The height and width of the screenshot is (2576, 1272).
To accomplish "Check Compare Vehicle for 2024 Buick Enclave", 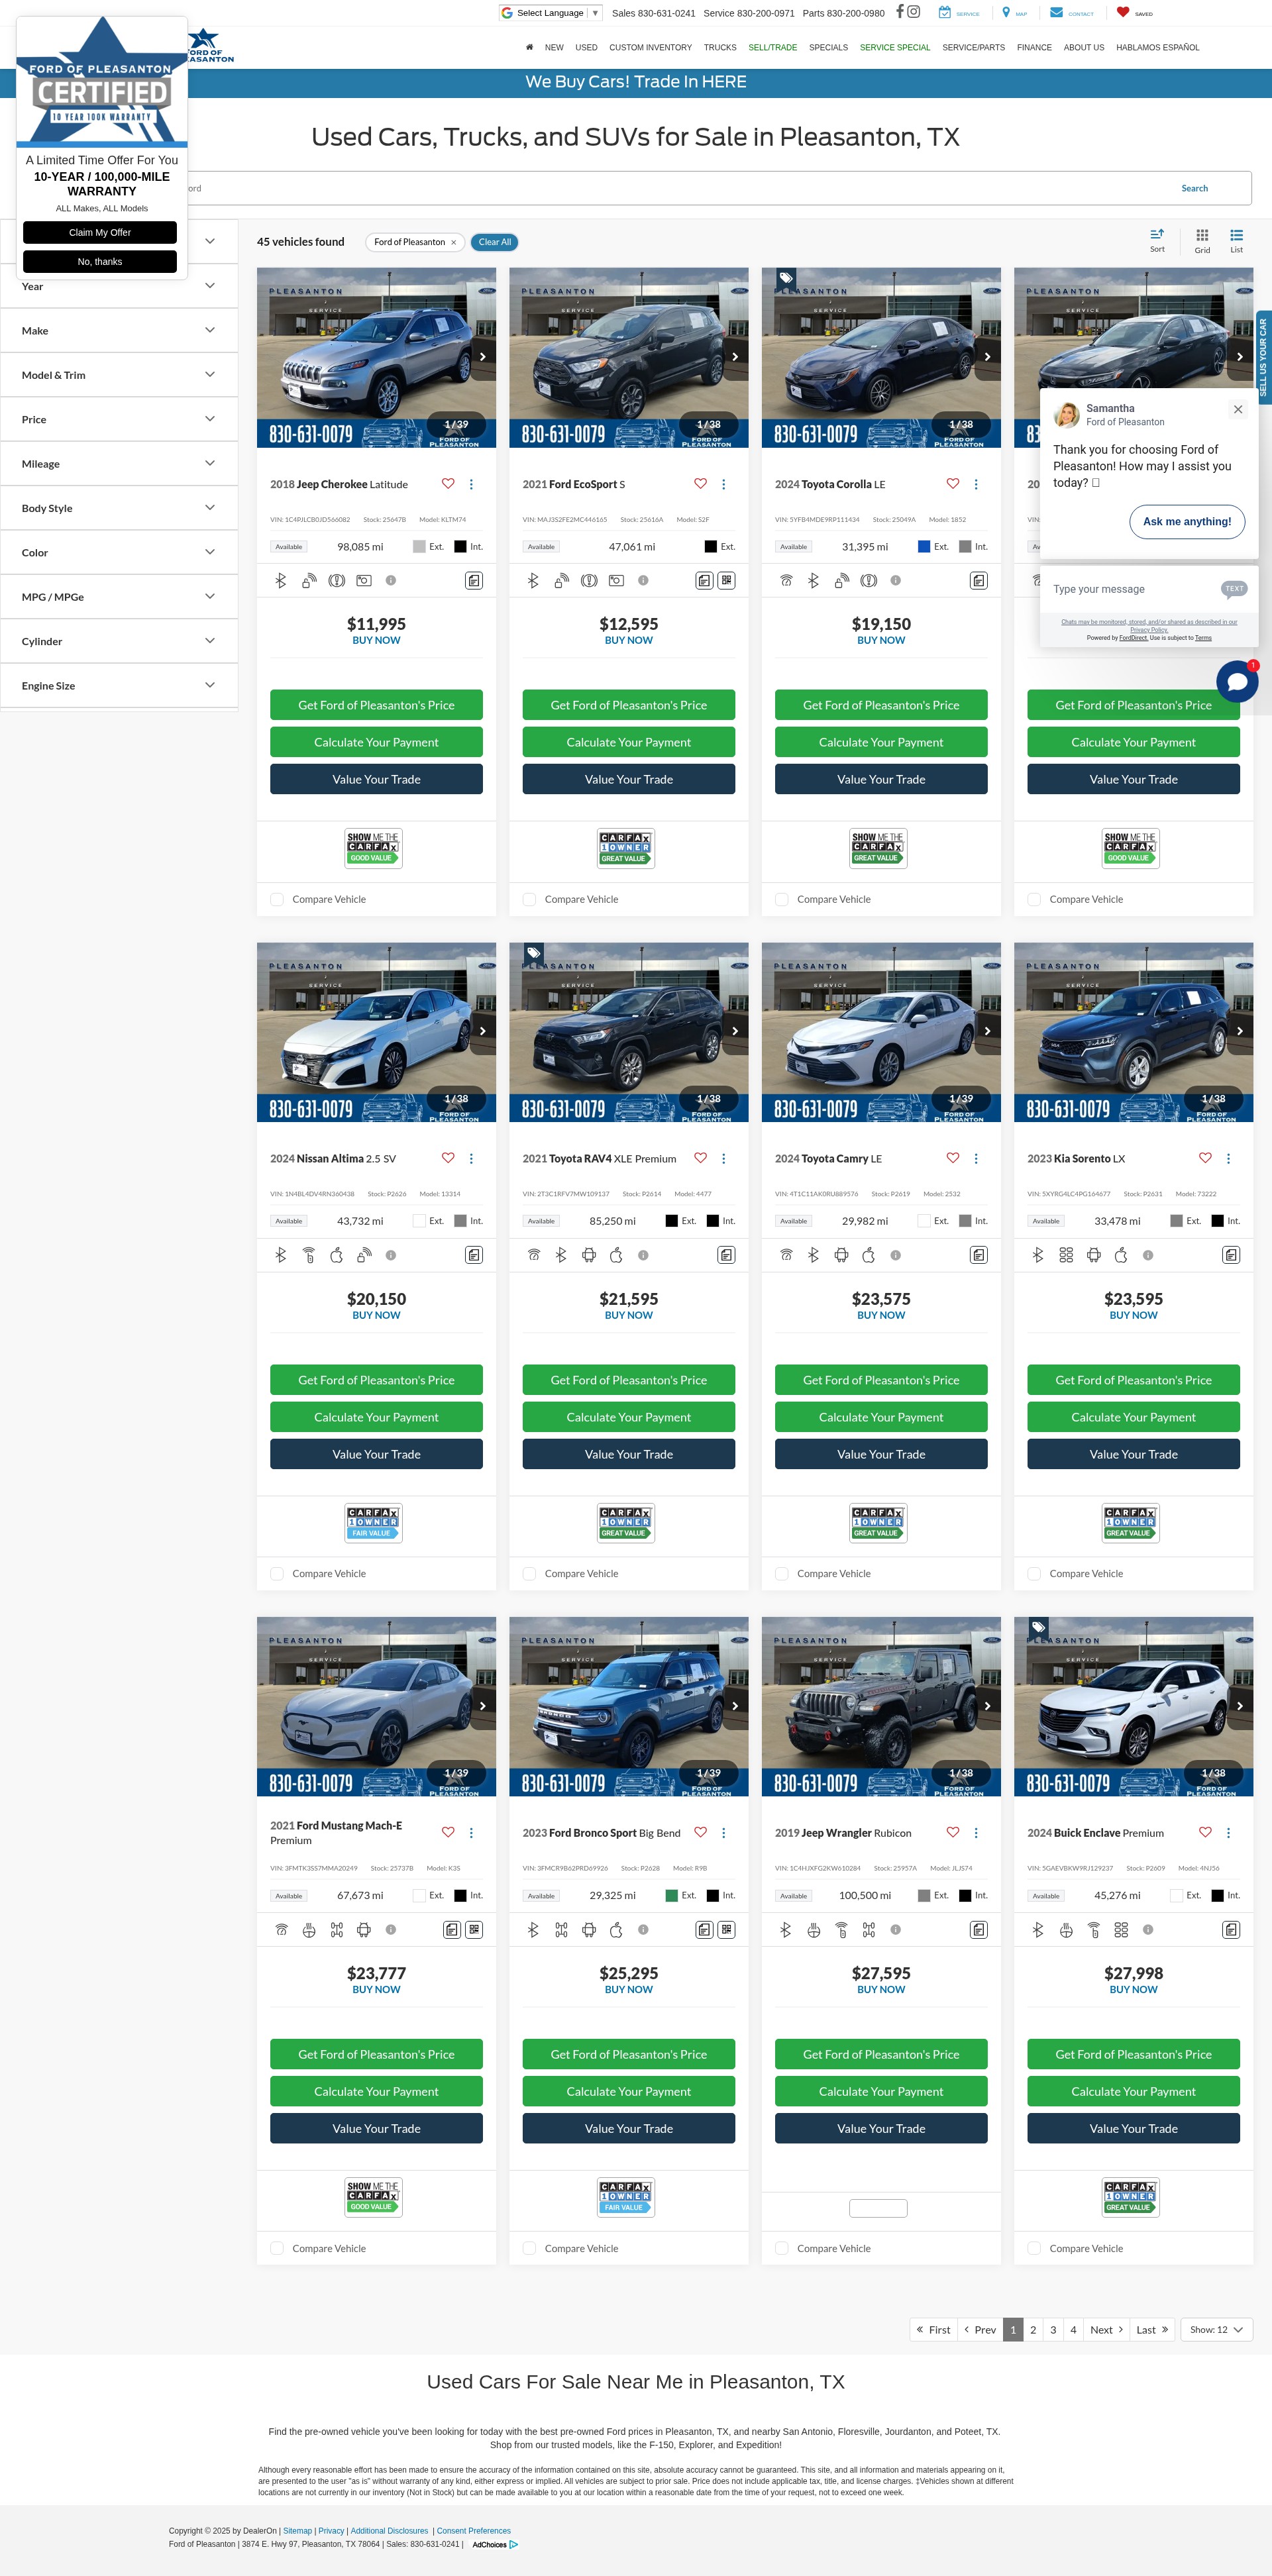I will coord(1034,2248).
